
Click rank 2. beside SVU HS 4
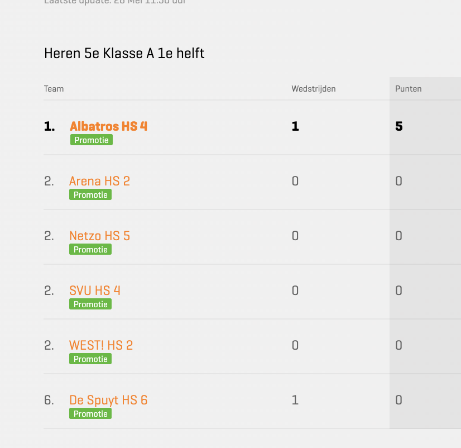click(x=49, y=290)
